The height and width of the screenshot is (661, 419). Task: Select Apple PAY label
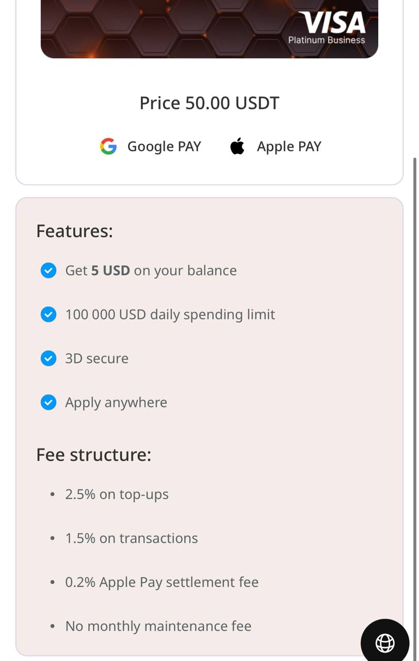pos(289,147)
